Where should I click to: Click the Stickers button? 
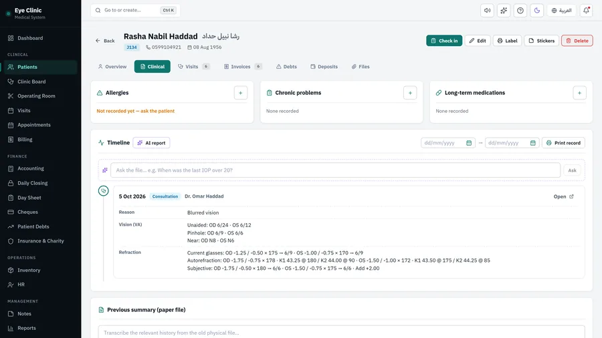pos(541,41)
